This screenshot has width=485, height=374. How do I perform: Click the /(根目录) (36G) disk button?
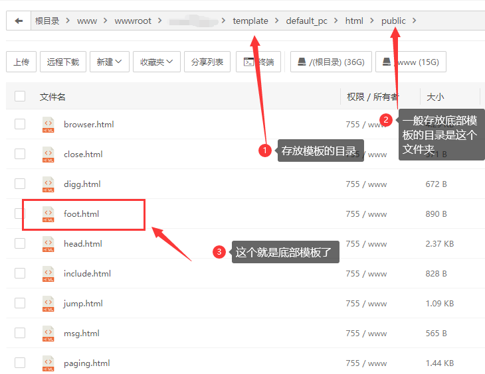pyautogui.click(x=331, y=62)
